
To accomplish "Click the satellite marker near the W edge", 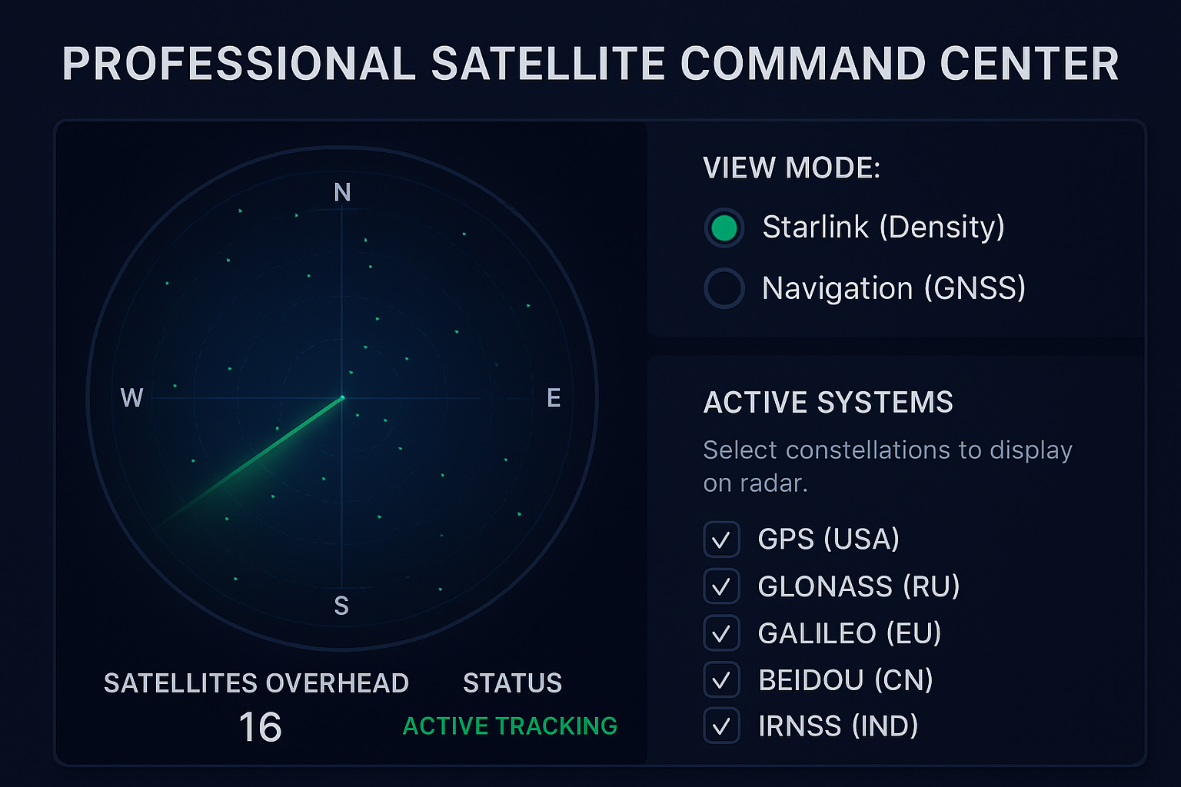I will 173,385.
